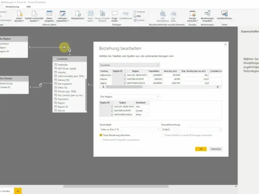Click the Countries preview horizontal scrollbar thumb
Viewport: 259px width, 194px height.
124,87
